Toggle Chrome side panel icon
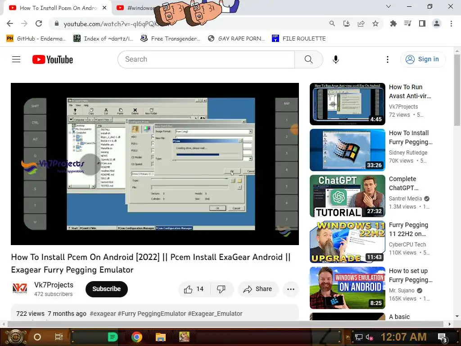The height and width of the screenshot is (346, 461). (x=422, y=23)
